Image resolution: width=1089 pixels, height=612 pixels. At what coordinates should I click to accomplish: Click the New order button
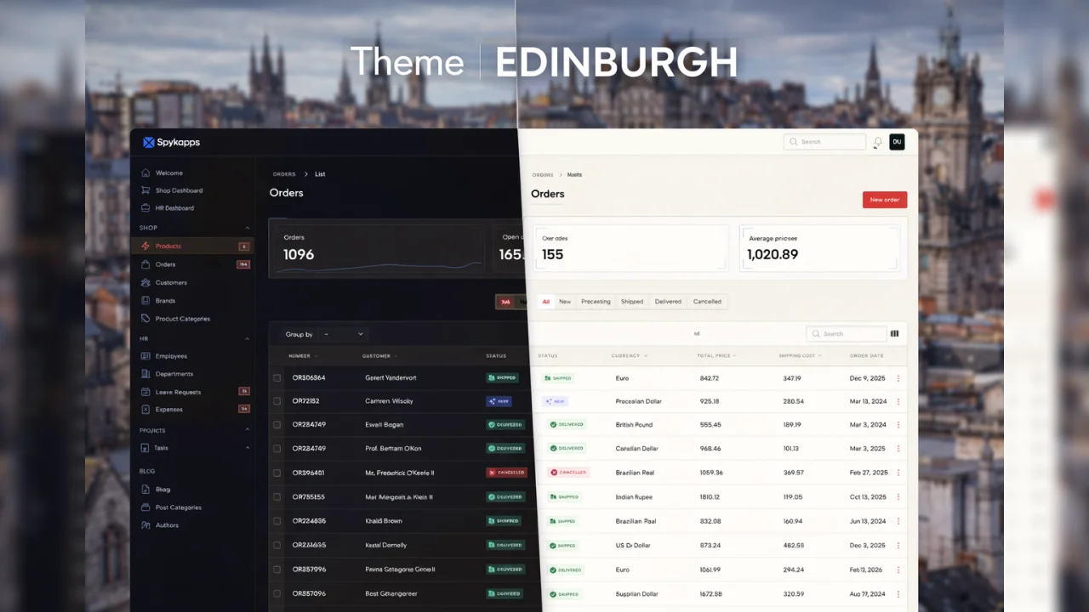[884, 199]
